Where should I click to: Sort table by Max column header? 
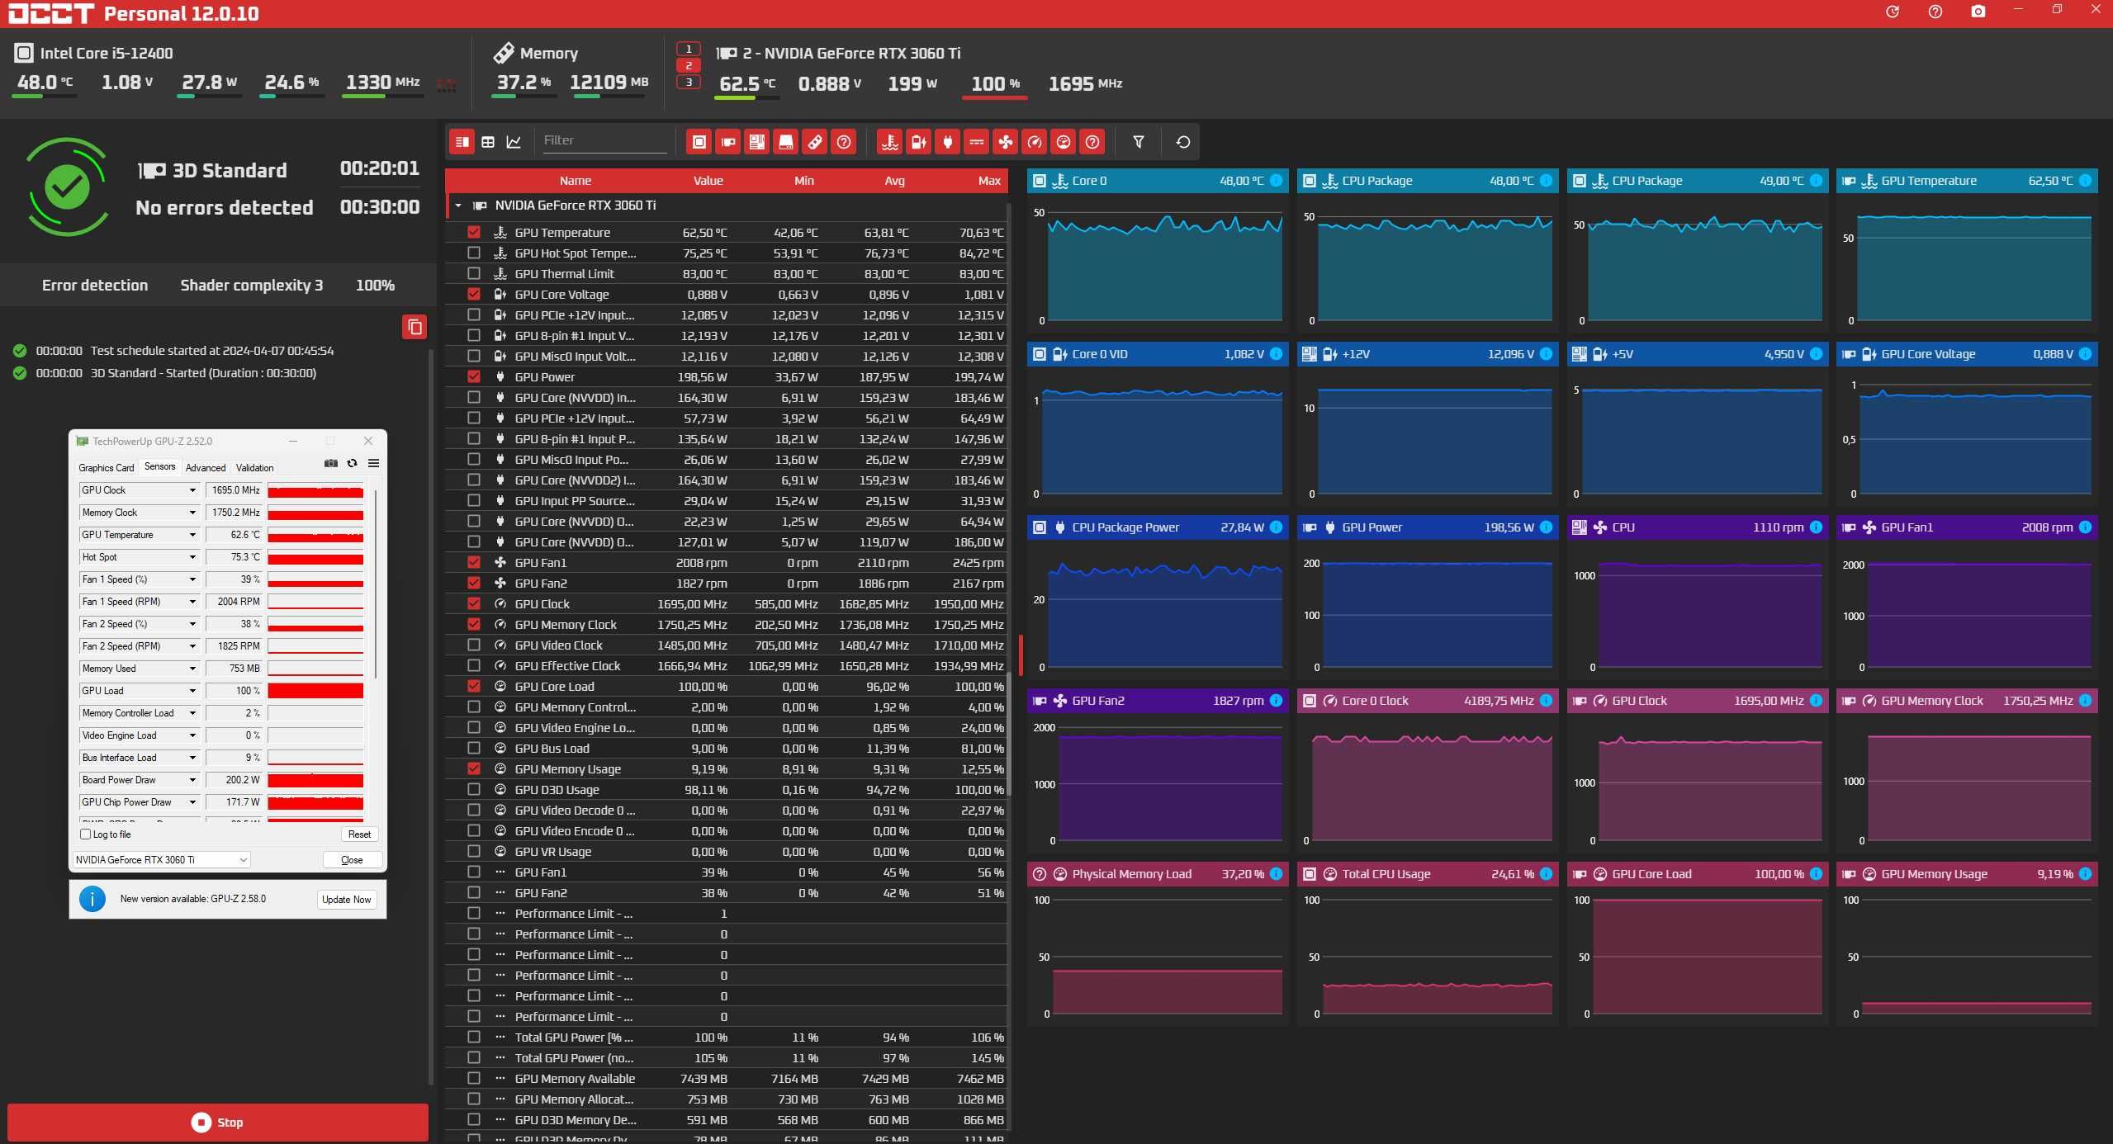989,181
